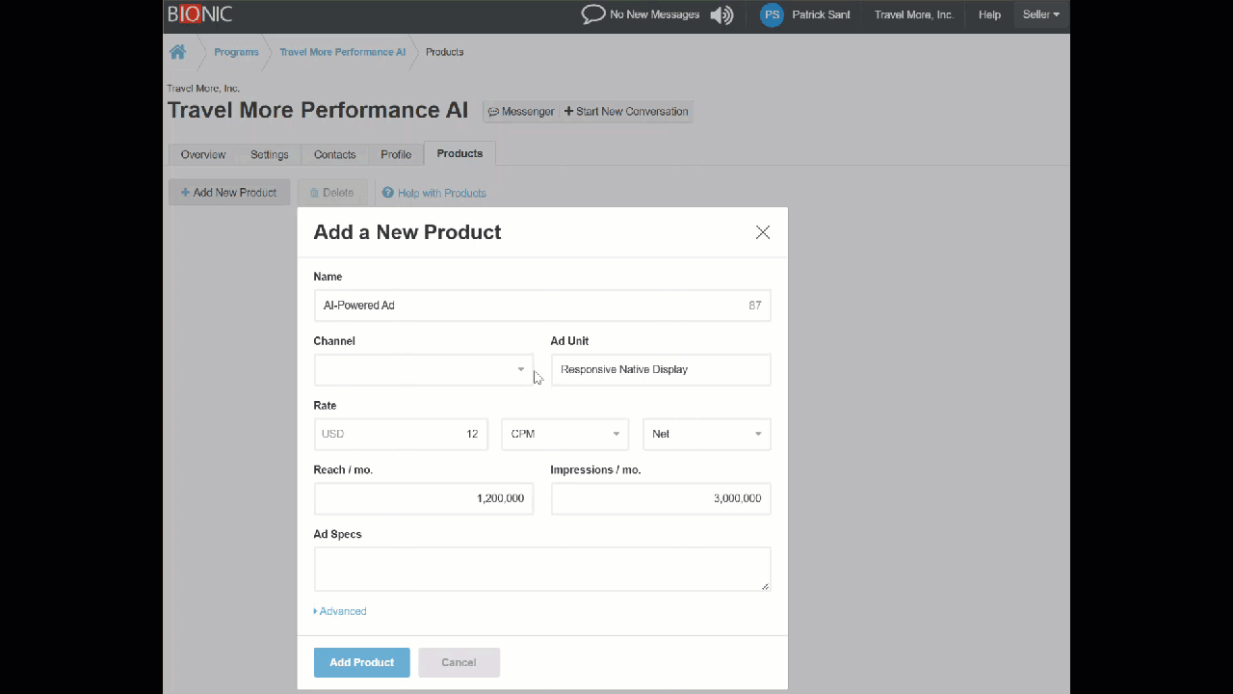Expand the Advanced section
Image resolution: width=1233 pixels, height=694 pixels.
pyautogui.click(x=340, y=611)
